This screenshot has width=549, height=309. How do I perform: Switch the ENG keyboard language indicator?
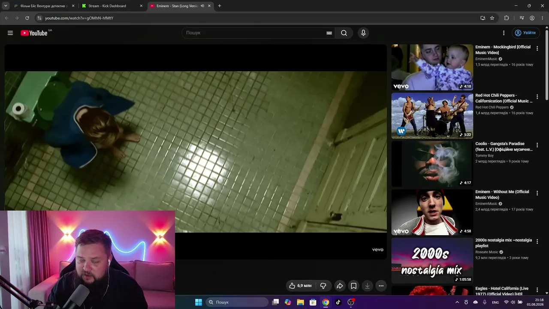click(x=495, y=302)
